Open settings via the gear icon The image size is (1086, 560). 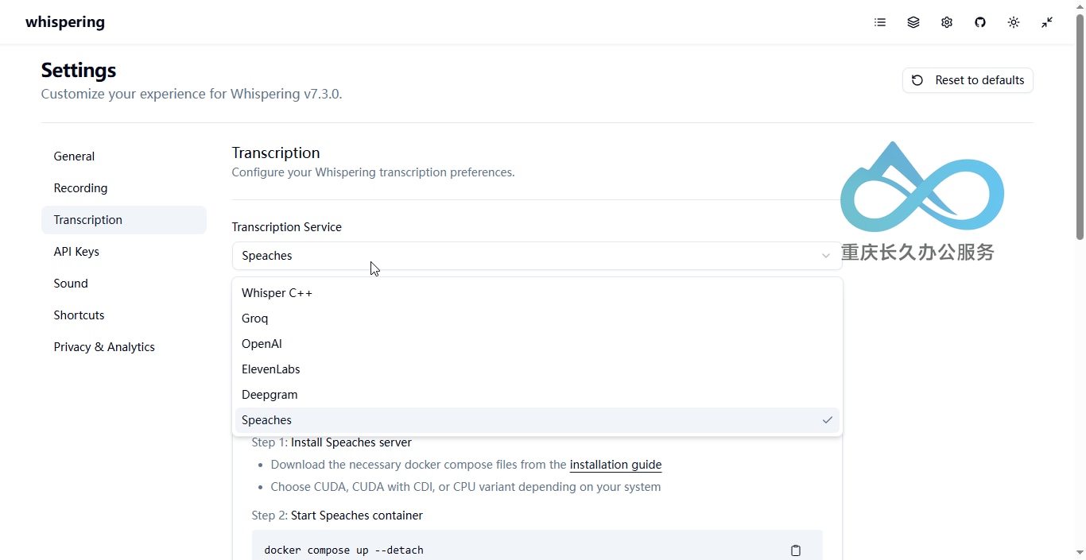[947, 22]
